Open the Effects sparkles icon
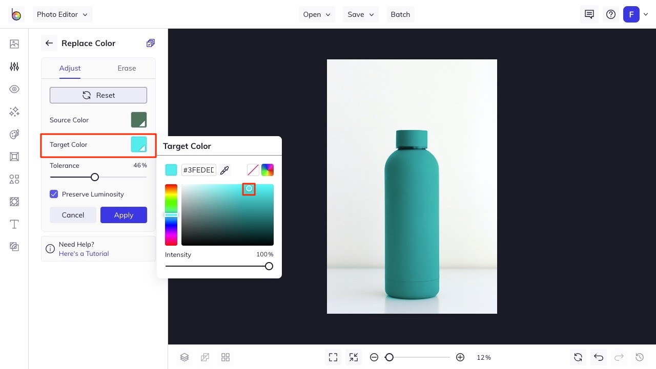 click(x=14, y=112)
